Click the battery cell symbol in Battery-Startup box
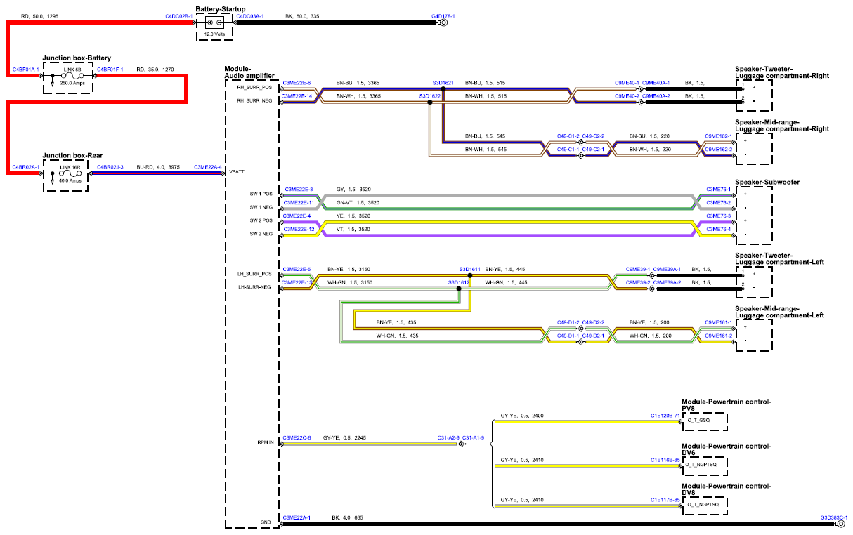 pyautogui.click(x=214, y=23)
